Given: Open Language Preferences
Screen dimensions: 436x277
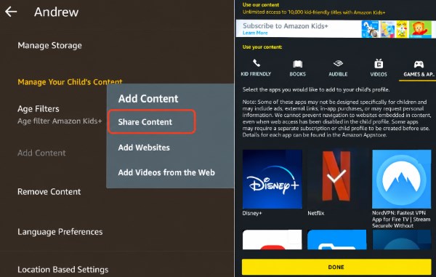Looking at the screenshot, I should tap(60, 232).
